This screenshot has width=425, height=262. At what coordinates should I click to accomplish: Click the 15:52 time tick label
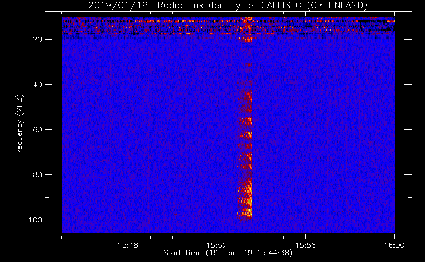tap(217, 245)
